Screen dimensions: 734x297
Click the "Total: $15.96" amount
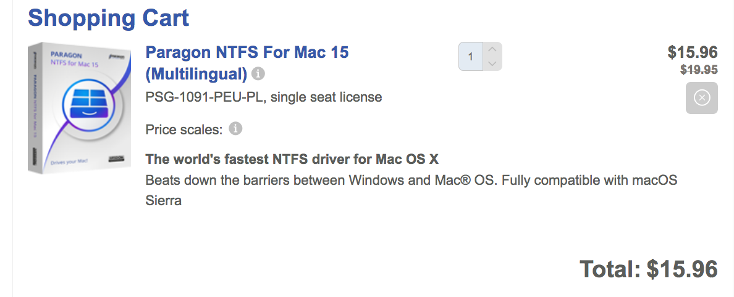pyautogui.click(x=648, y=269)
